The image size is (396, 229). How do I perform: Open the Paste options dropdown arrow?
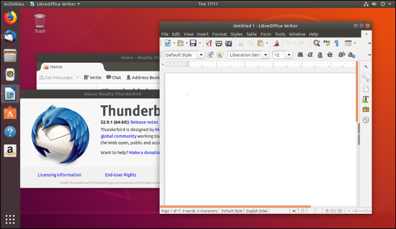click(x=267, y=43)
